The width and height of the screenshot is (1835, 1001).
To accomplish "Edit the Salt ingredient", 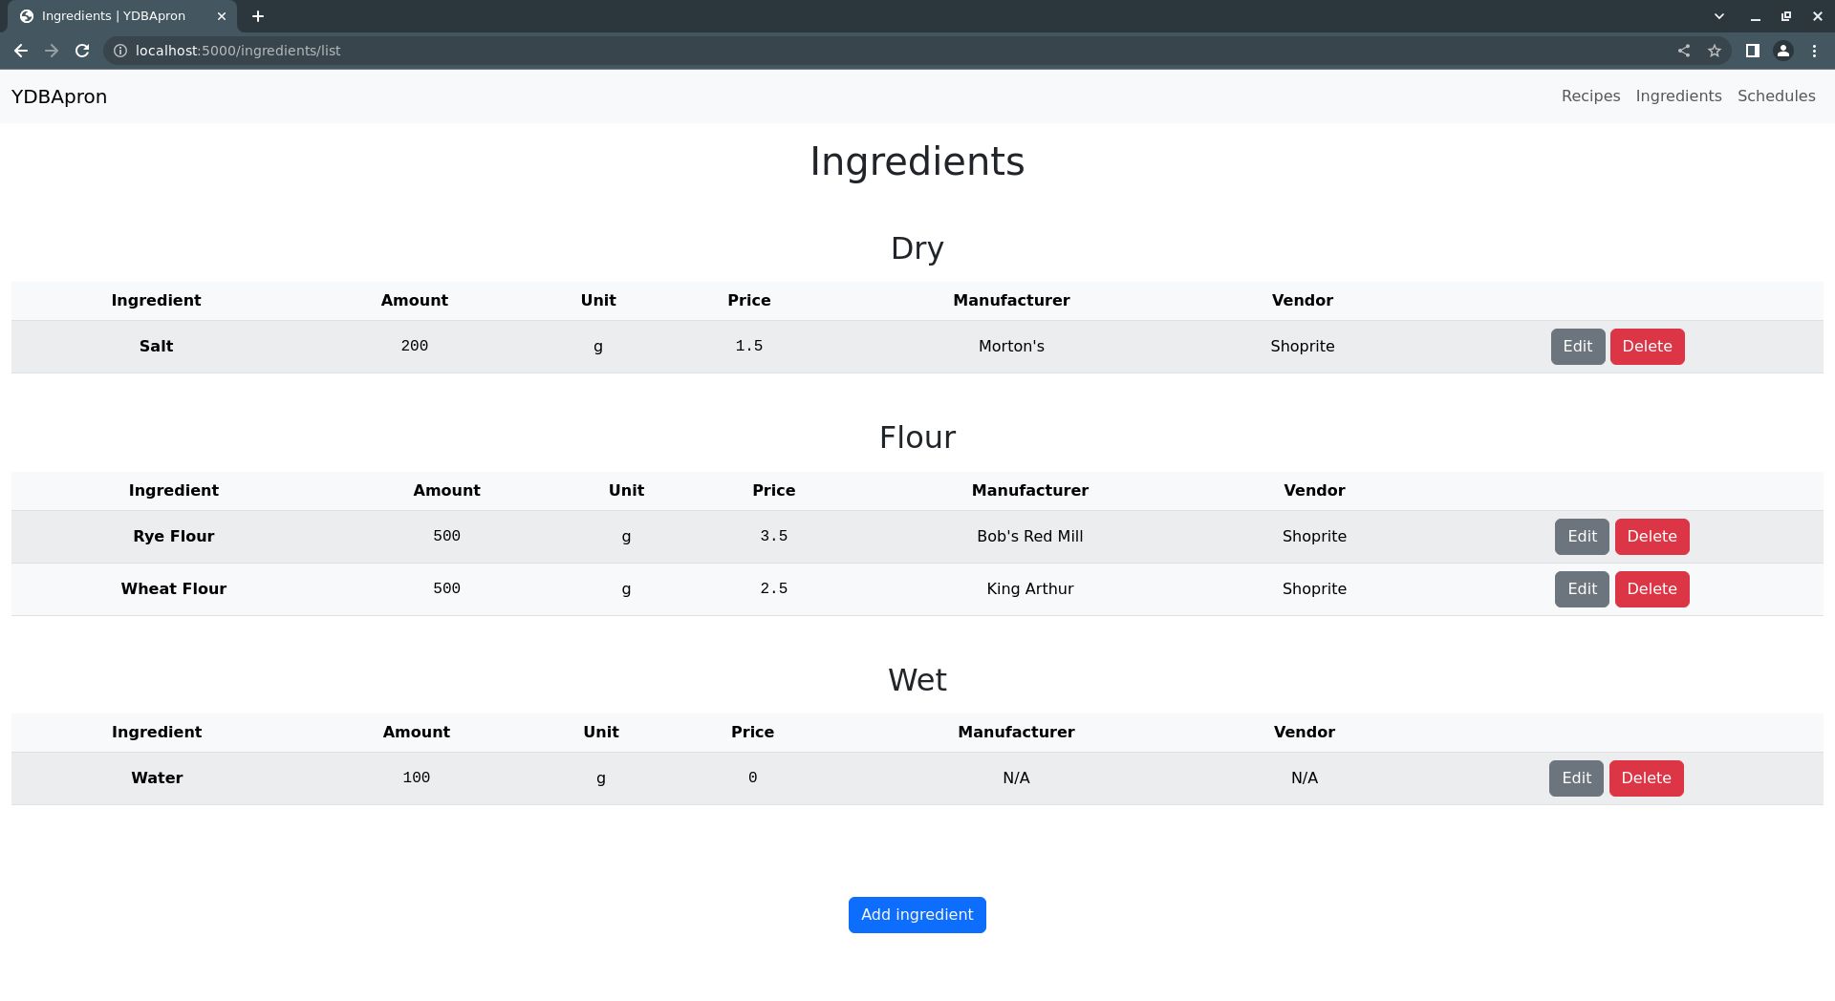I will (x=1577, y=347).
